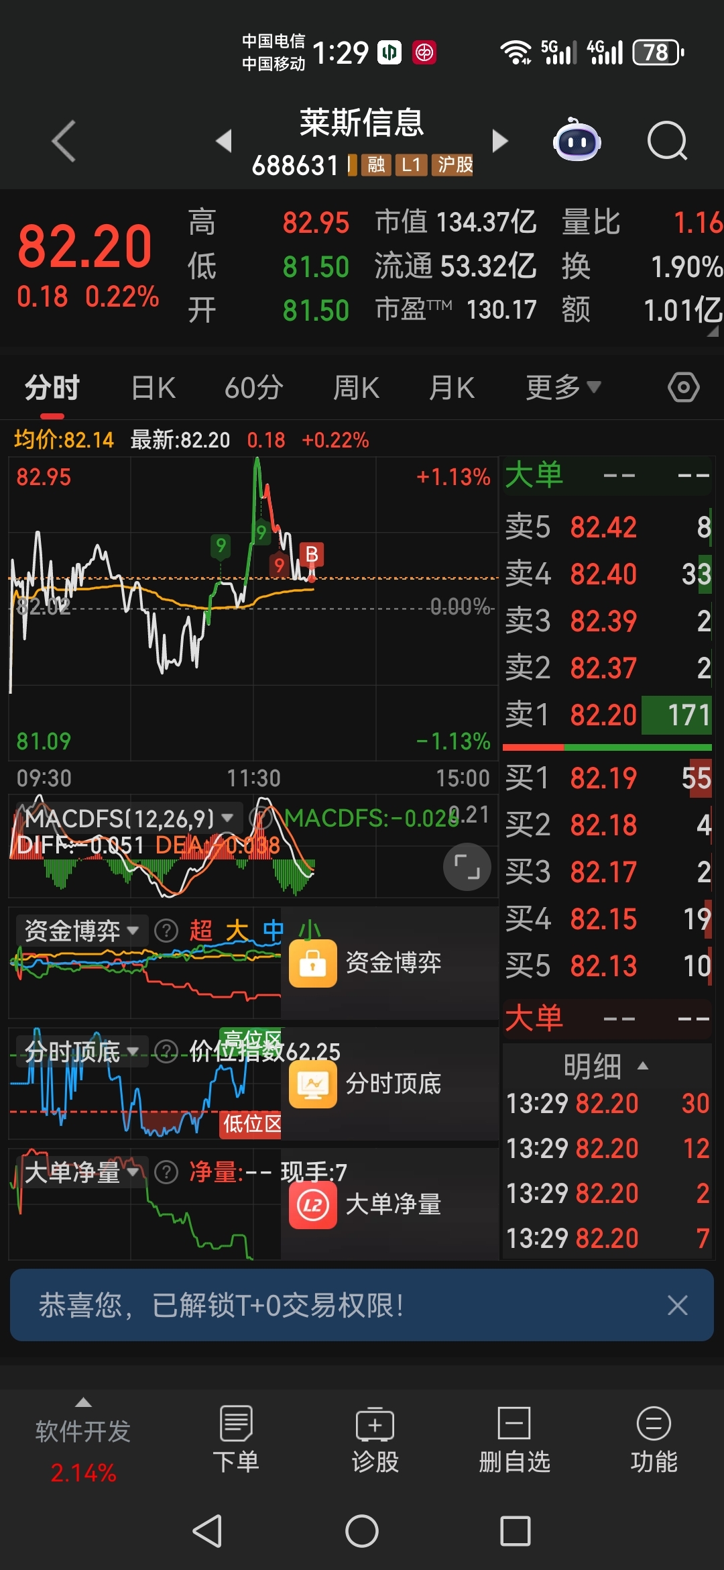Tap help icon next to 大单净量
The width and height of the screenshot is (724, 1570).
(x=166, y=1172)
